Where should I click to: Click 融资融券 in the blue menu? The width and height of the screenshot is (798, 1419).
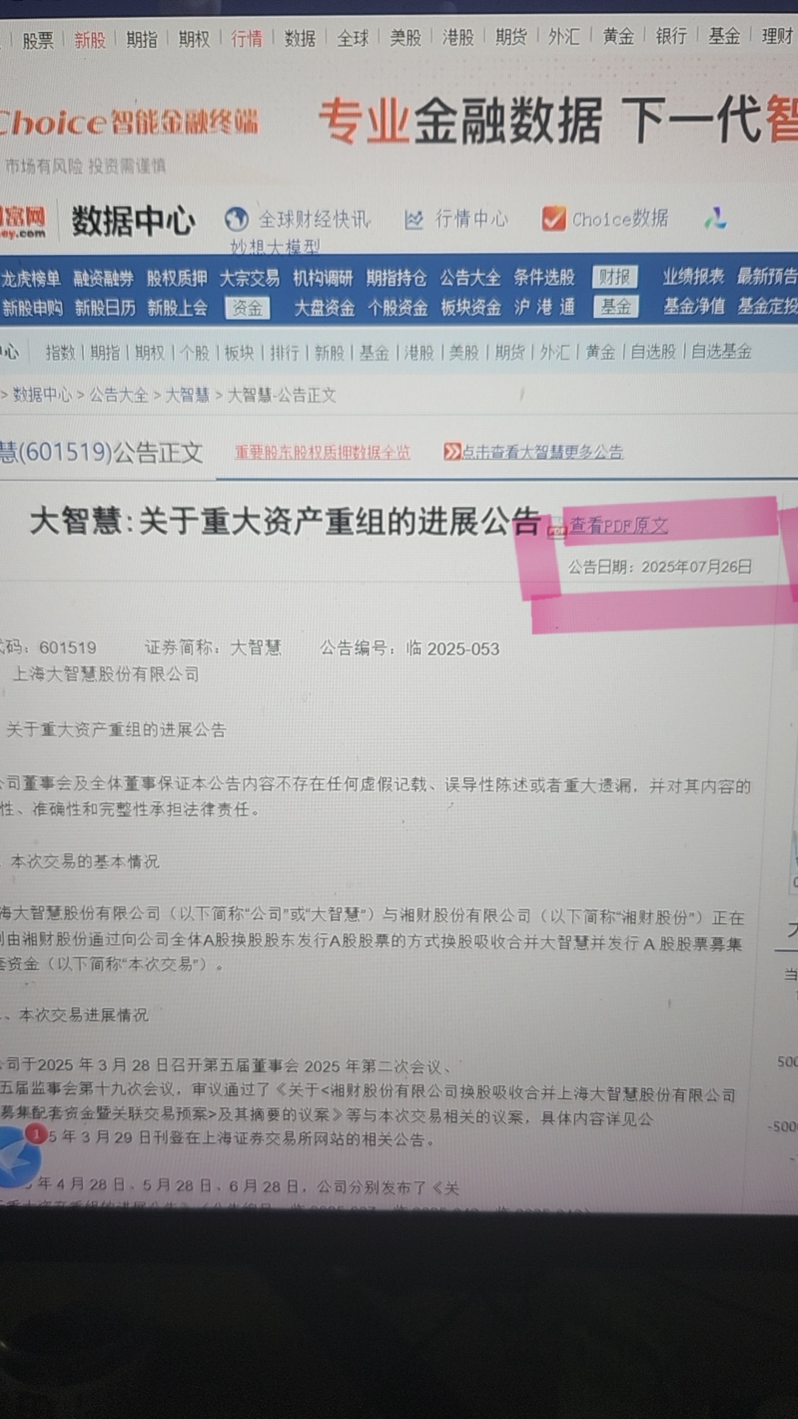103,279
